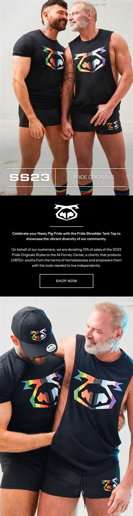The height and width of the screenshot is (516, 133).
Task: Click small rainbow logo on shorts in hero photo
Action: point(113,125)
